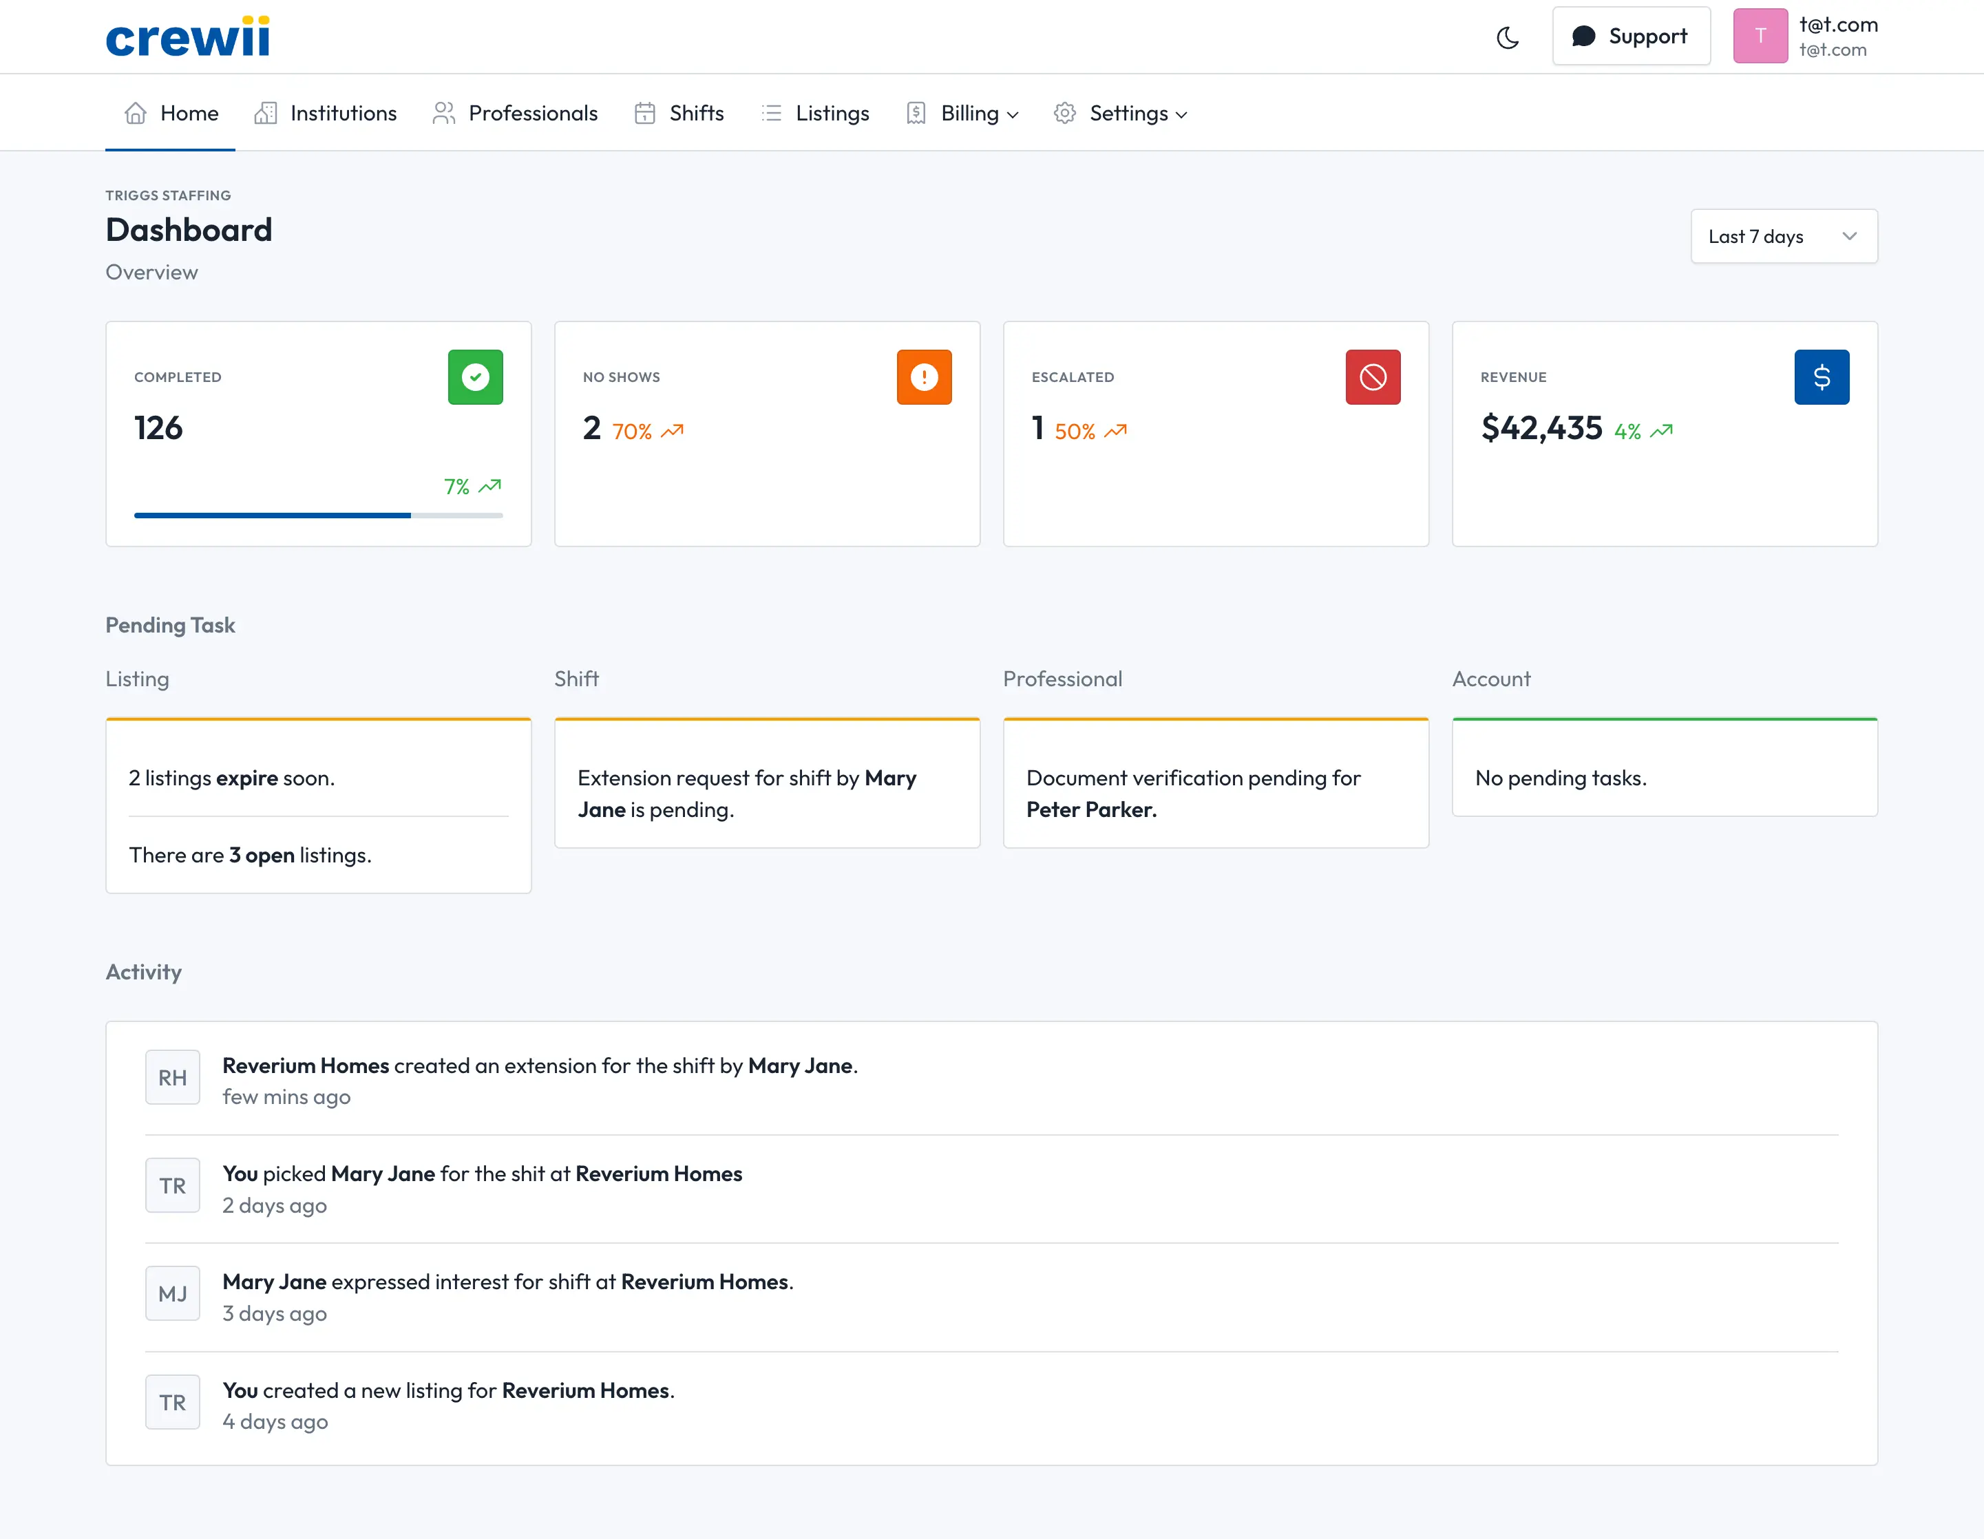Click the Listings list icon
This screenshot has height=1539, width=1984.
click(x=771, y=114)
